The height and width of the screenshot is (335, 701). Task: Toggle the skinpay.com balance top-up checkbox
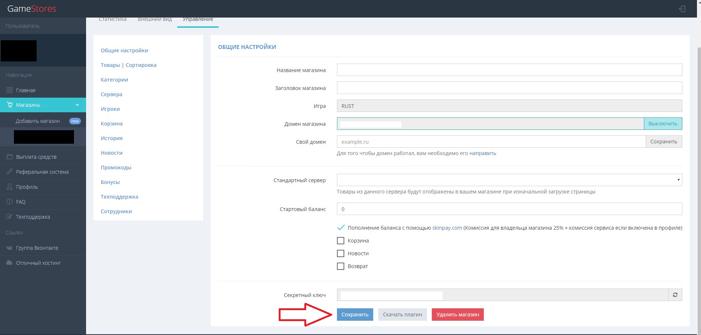(x=341, y=227)
